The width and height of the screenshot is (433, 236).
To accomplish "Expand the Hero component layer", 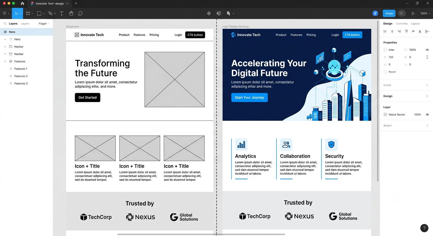I will tap(5, 39).
